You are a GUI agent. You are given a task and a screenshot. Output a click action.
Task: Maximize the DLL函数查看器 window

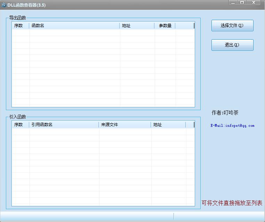click(x=242, y=2)
